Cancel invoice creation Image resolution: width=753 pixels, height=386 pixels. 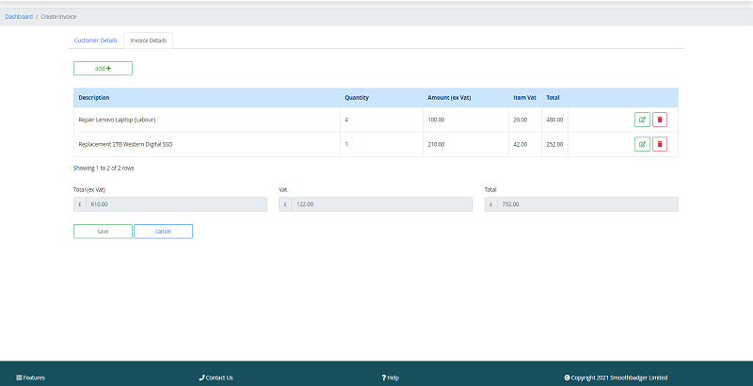163,232
